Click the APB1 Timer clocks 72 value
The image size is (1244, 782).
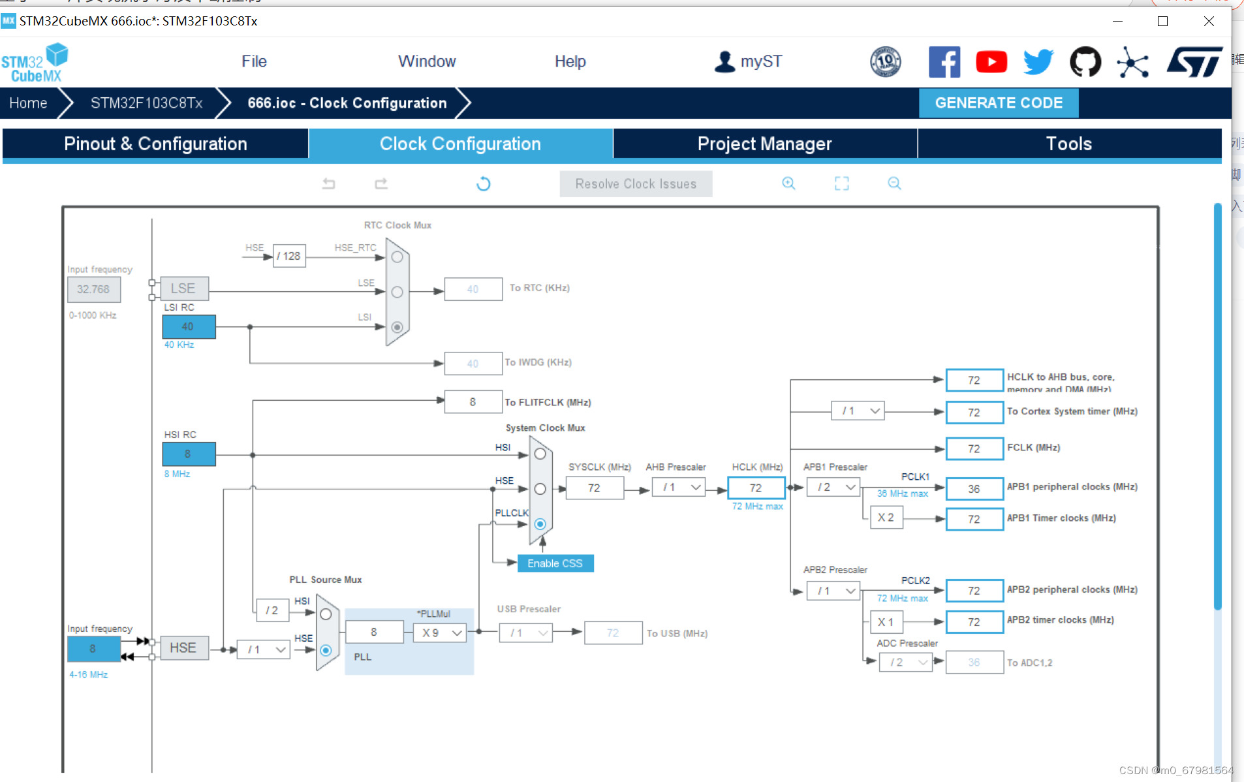(974, 520)
